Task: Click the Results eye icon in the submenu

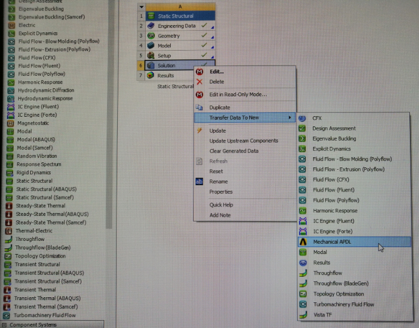Action: pos(303,263)
